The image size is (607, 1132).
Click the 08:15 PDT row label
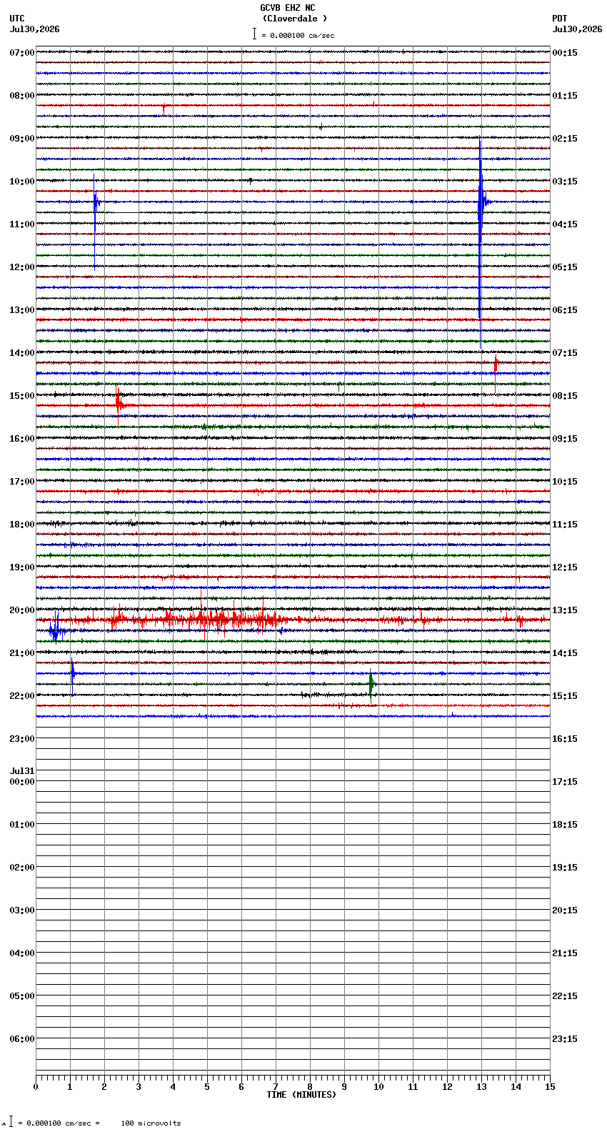(565, 395)
